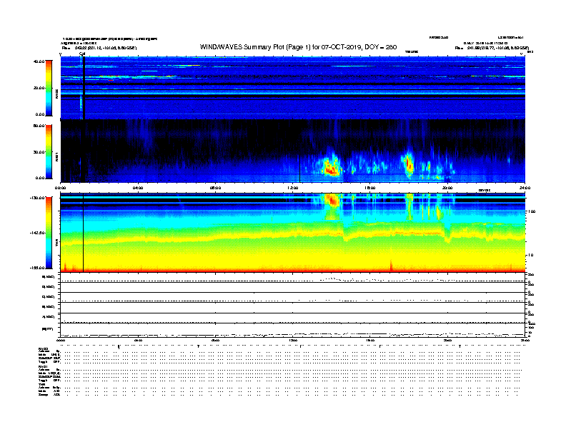The height and width of the screenshot is (437, 566).
Task: Click the 10 tick label on TNR right axis
Action: pos(530,255)
